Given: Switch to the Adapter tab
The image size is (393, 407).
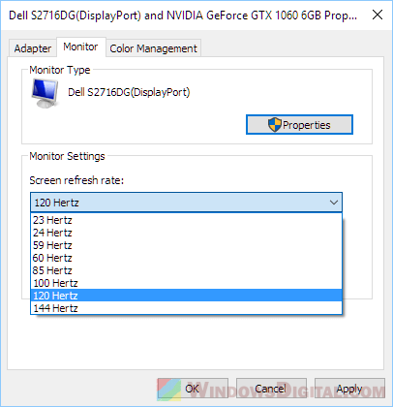Looking at the screenshot, I should (33, 48).
